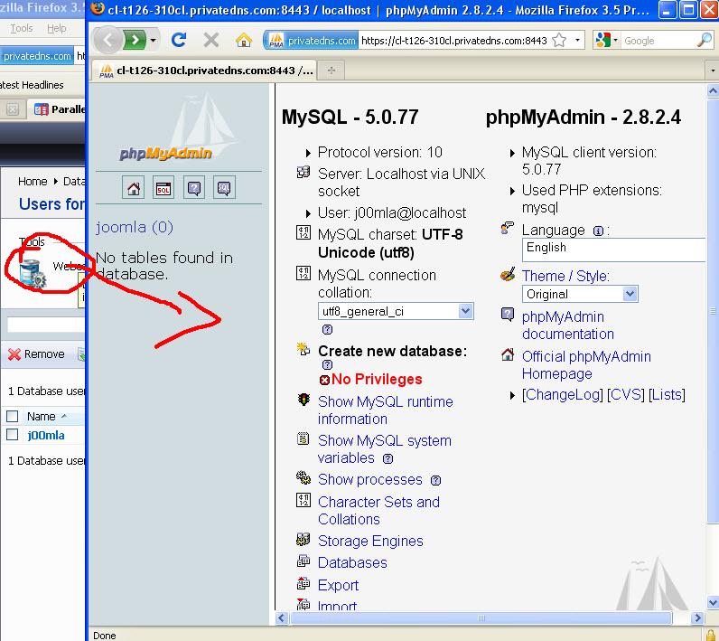Click the Firefox back arrow button
The width and height of the screenshot is (719, 641).
tap(108, 41)
